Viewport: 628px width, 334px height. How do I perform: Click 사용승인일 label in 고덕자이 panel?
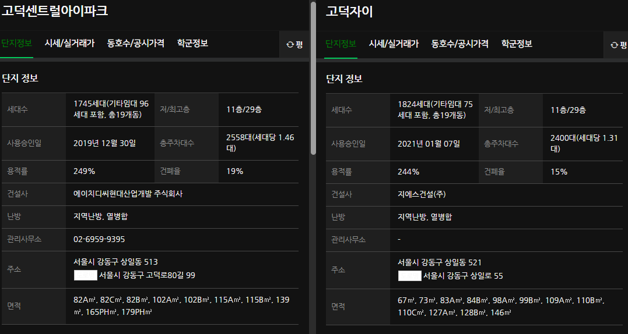point(348,144)
